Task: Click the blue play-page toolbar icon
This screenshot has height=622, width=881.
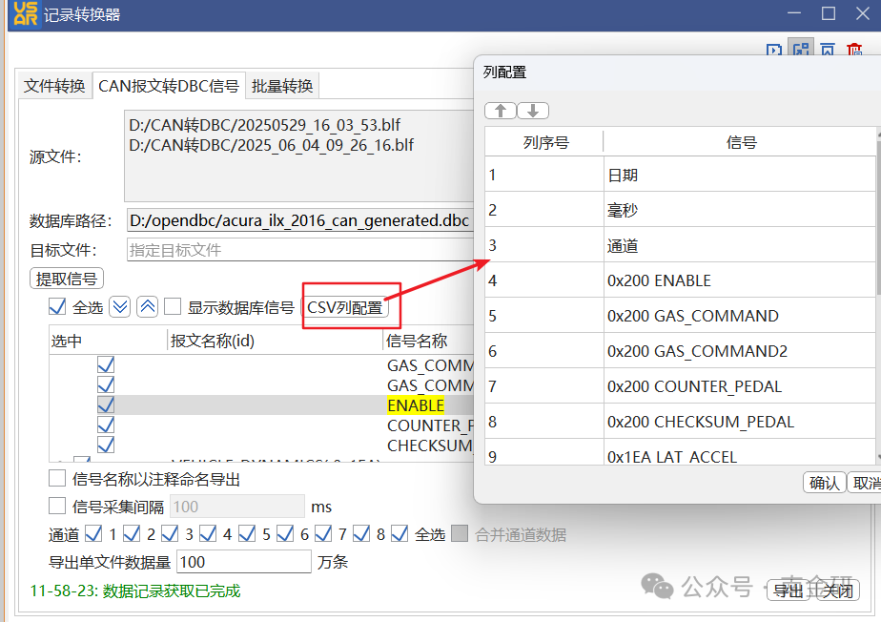Action: pyautogui.click(x=774, y=50)
